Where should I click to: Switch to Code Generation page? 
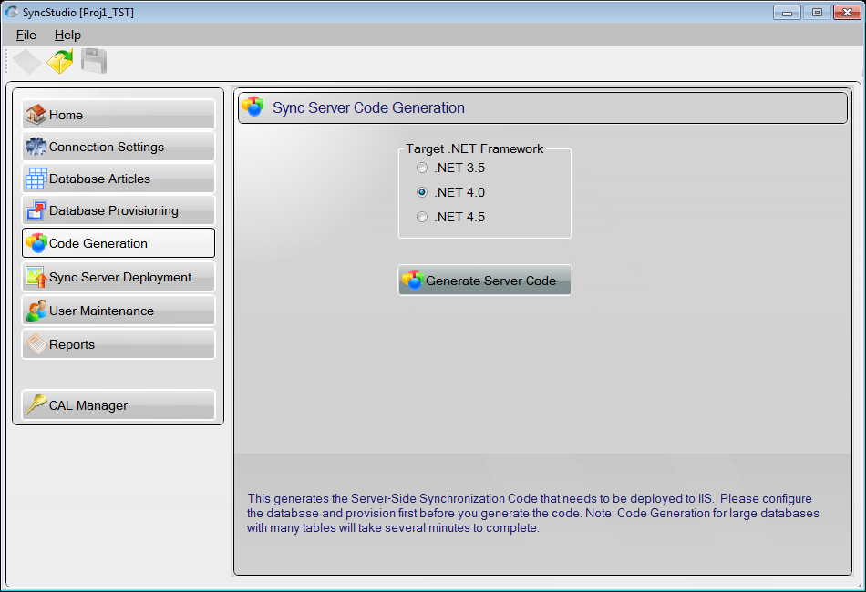(x=119, y=243)
